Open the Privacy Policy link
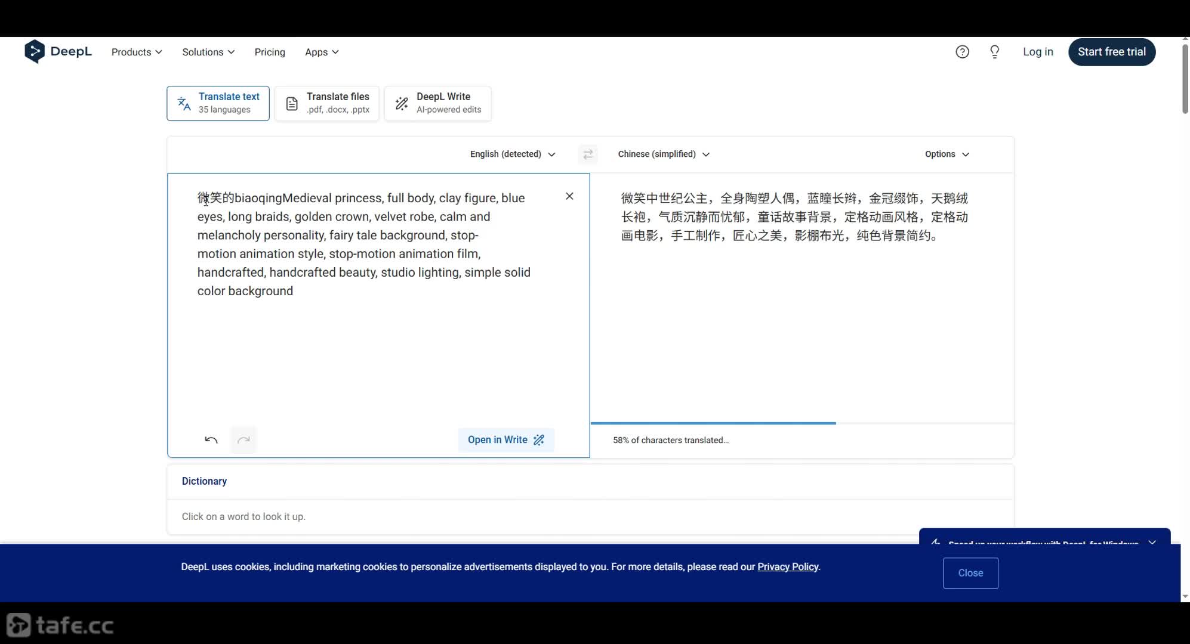The width and height of the screenshot is (1190, 644). pos(787,566)
